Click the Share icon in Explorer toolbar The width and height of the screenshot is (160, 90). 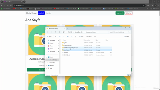point(72,36)
